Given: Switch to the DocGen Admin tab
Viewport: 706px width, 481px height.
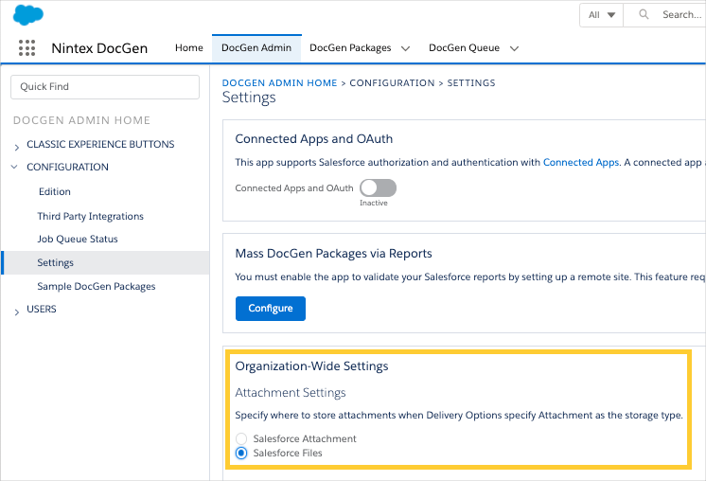Looking at the screenshot, I should pyautogui.click(x=256, y=48).
